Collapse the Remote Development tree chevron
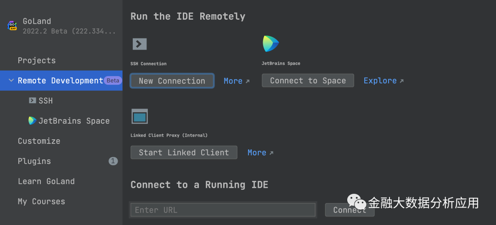 tap(11, 81)
